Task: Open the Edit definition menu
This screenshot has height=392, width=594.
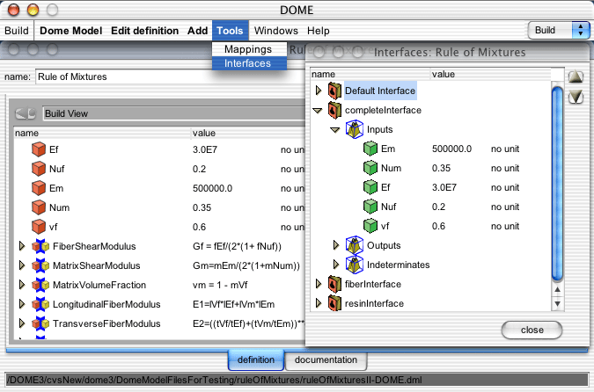Action: point(144,31)
